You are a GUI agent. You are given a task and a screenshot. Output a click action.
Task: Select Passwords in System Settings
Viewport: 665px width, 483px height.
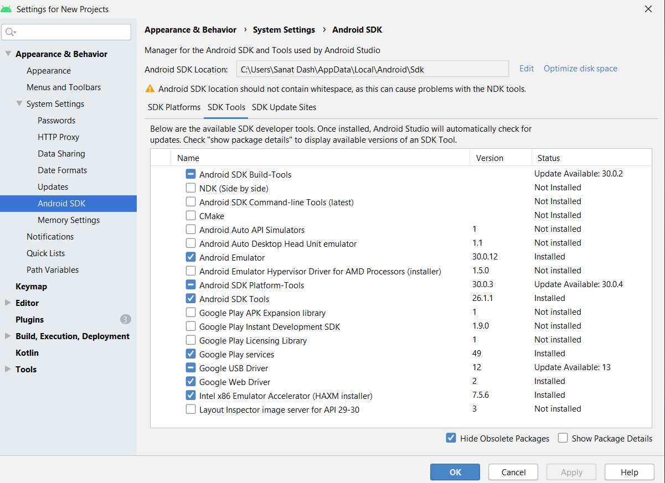[x=56, y=121]
